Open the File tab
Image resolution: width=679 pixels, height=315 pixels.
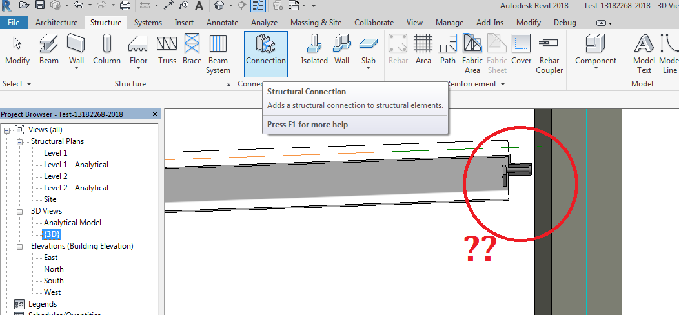coord(14,23)
